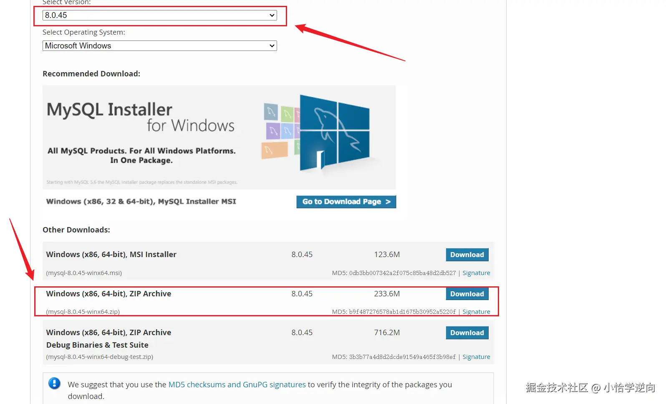Select the filename text (mysql-8.0.45-winx64.zip)
The image size is (666, 404).
coord(83,312)
